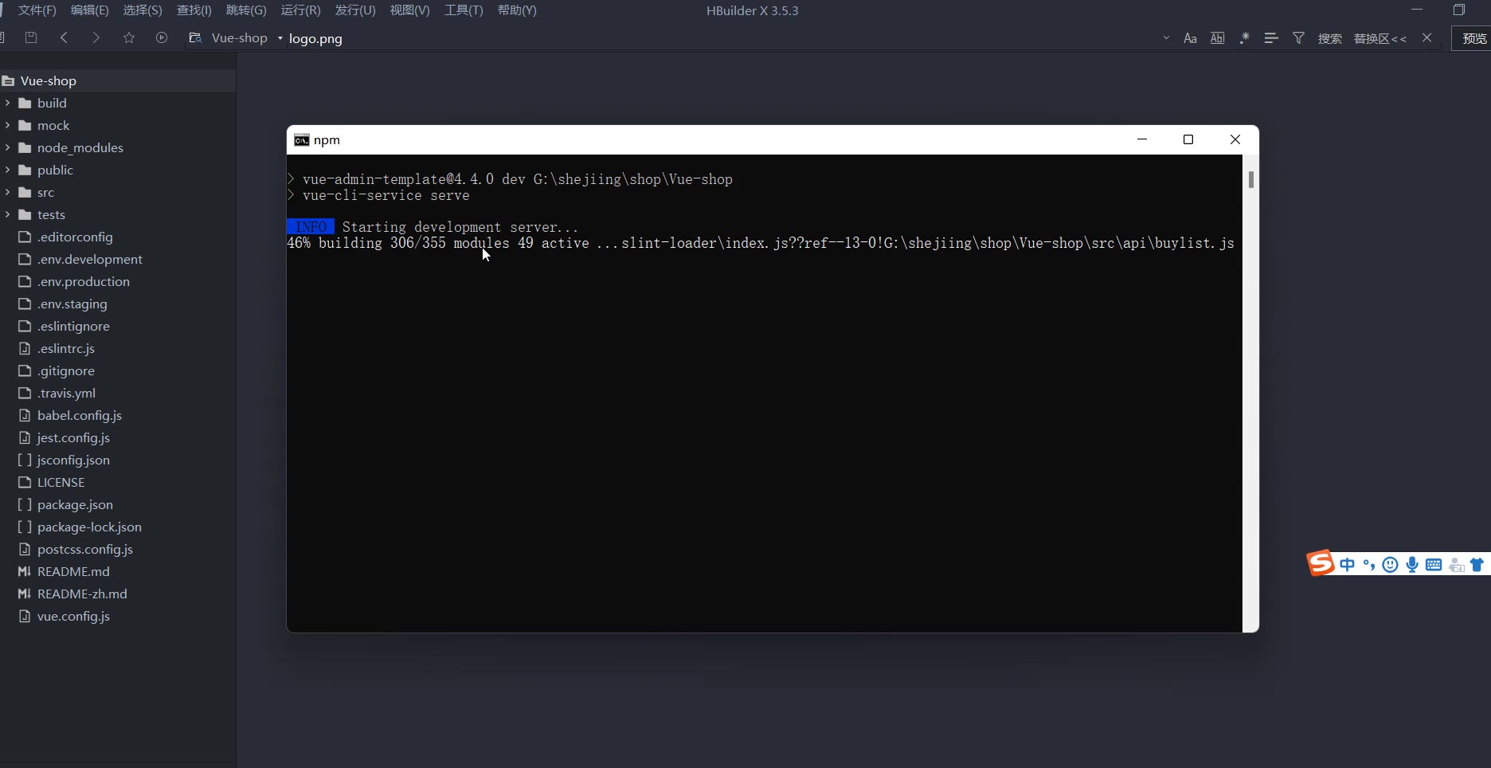This screenshot has height=768, width=1491.
Task: Click the logo.png breadcrumb
Action: (315, 38)
